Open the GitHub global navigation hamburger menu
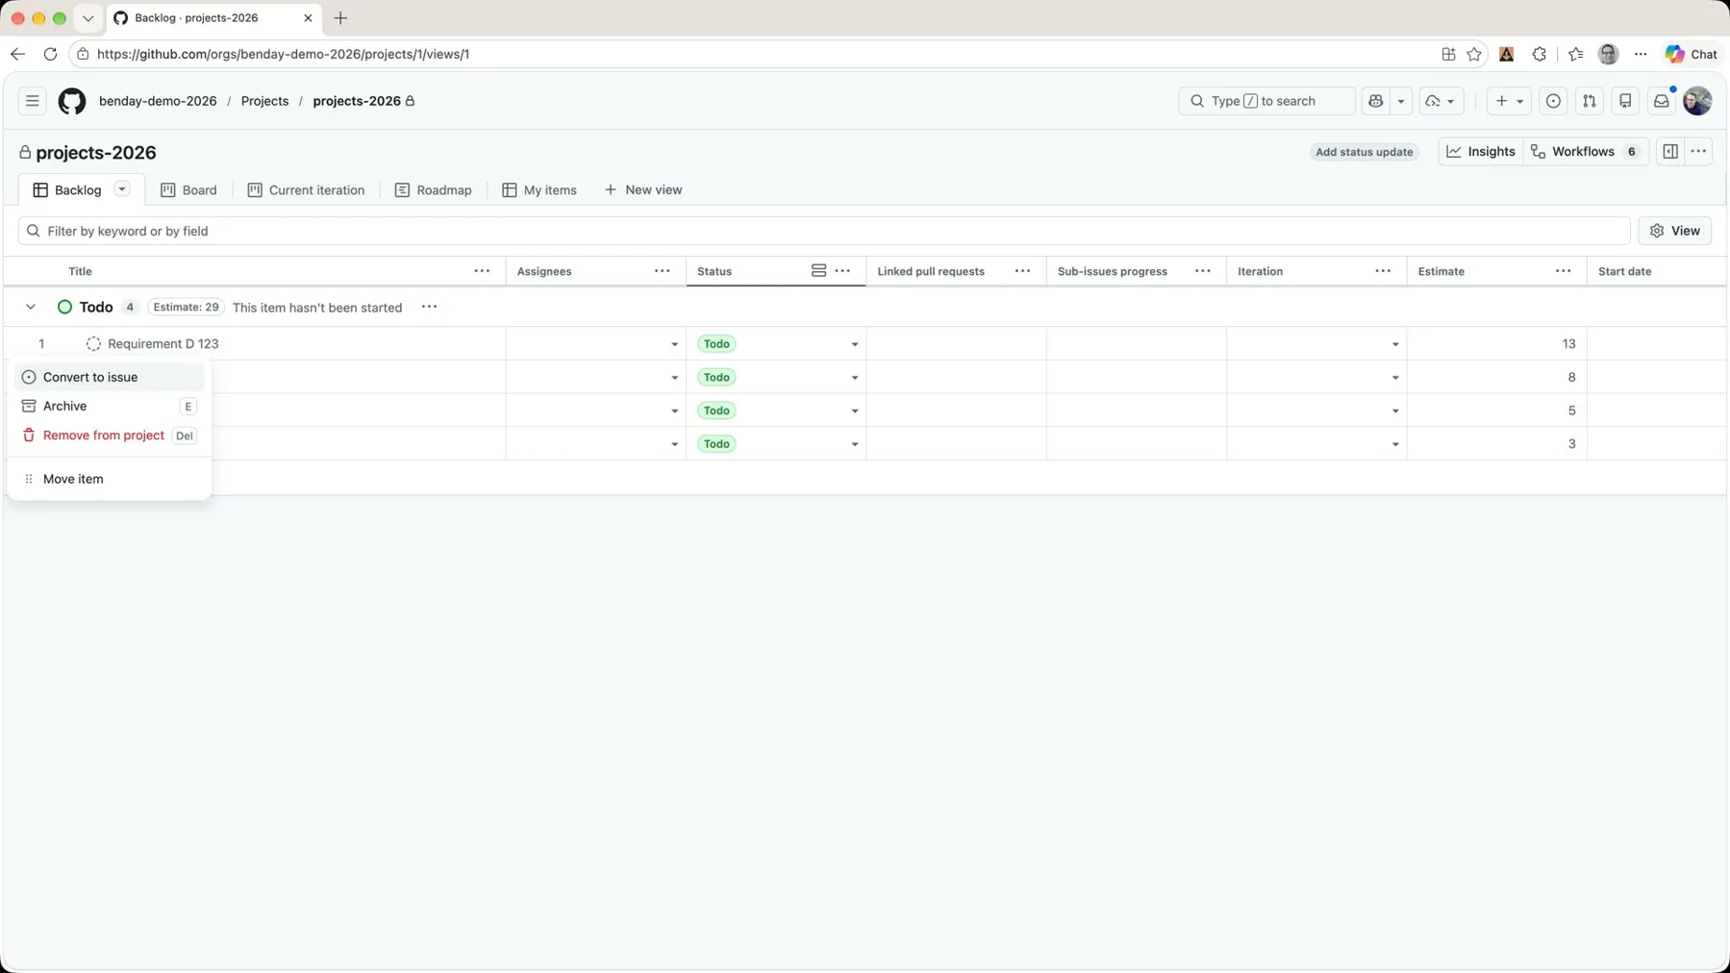The height and width of the screenshot is (973, 1730). (32, 101)
